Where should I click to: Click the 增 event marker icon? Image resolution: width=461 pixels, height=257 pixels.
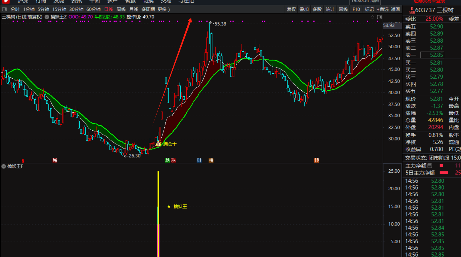pyautogui.click(x=55, y=160)
